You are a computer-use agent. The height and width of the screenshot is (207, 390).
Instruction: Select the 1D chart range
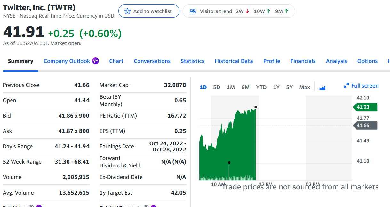203,87
